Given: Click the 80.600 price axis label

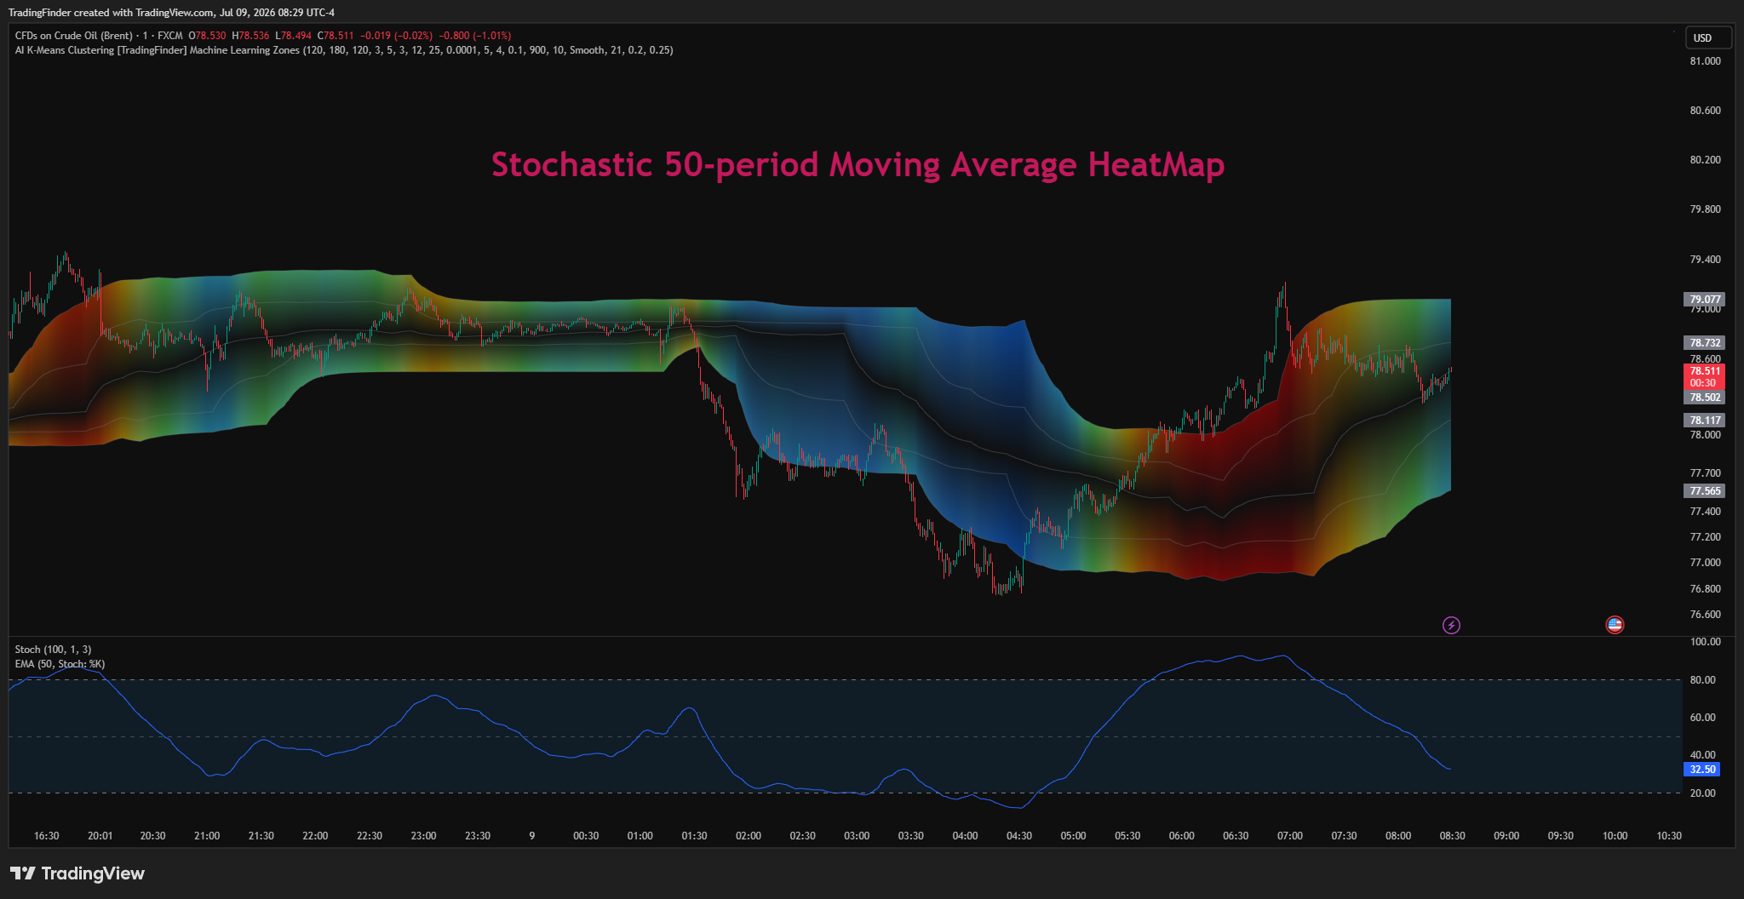Looking at the screenshot, I should pyautogui.click(x=1705, y=111).
